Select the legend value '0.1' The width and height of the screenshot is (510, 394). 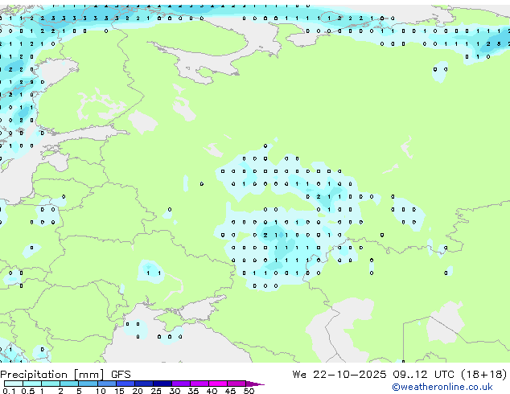point(9,391)
